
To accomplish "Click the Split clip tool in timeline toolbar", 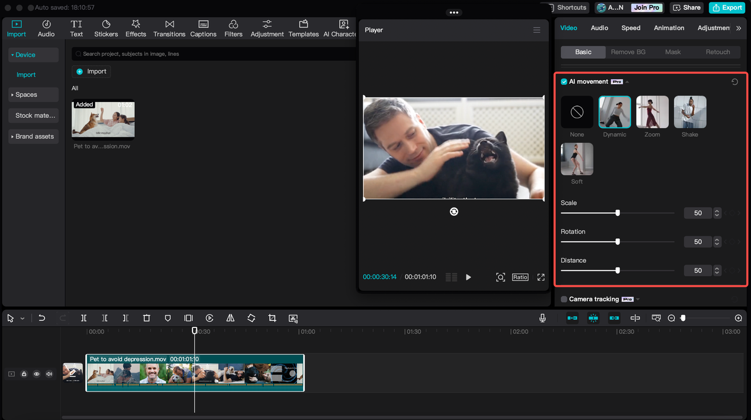I will point(84,318).
